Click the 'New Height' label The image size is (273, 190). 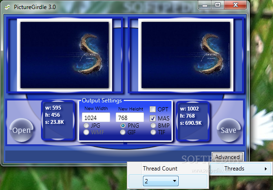[131, 109]
